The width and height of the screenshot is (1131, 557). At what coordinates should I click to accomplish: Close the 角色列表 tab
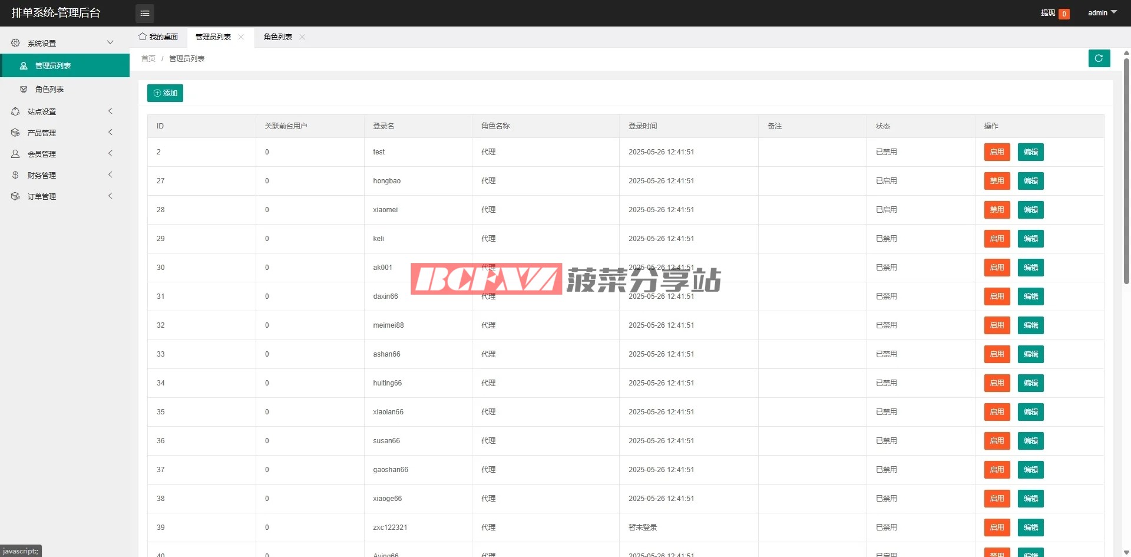(302, 37)
